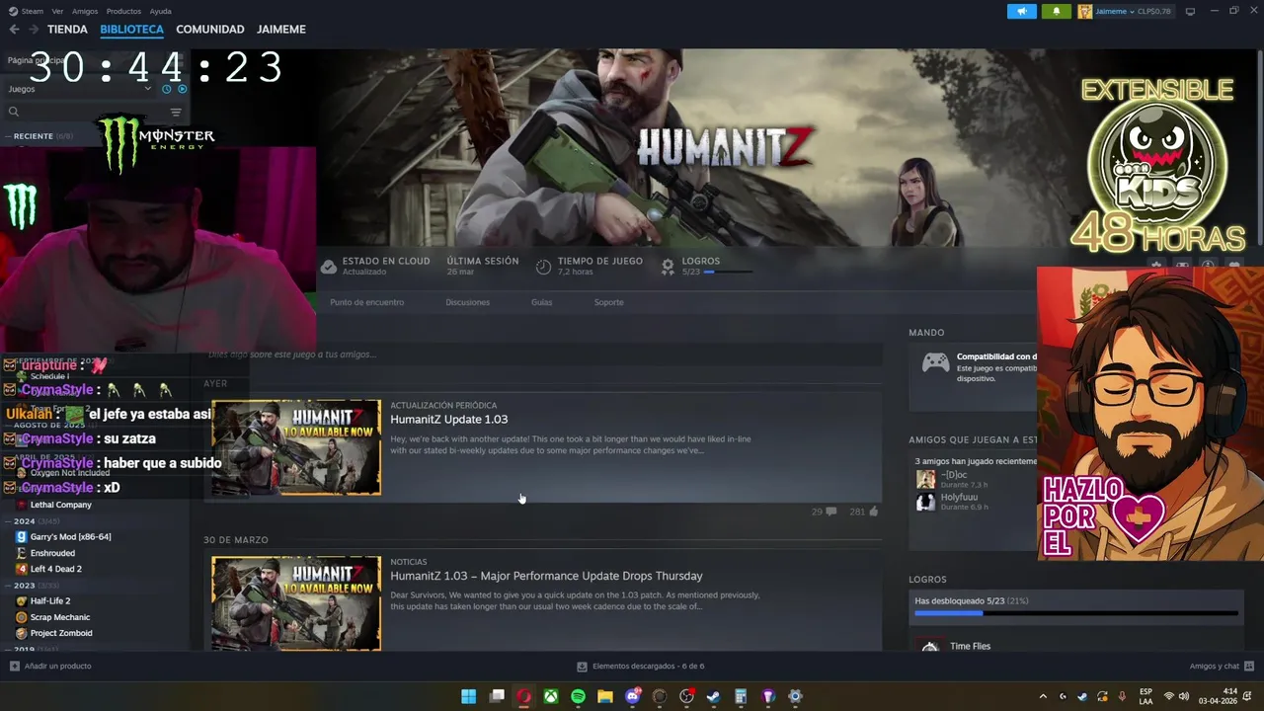The image size is (1264, 711).
Task: Open the green notifications bell
Action: [1056, 11]
